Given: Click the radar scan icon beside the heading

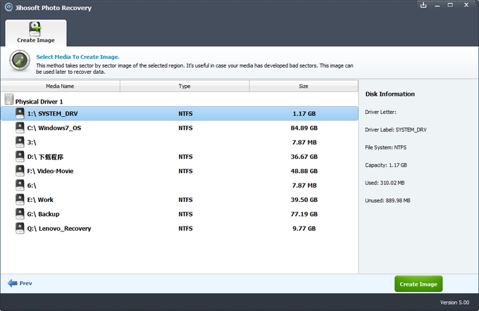Looking at the screenshot, I should tap(20, 61).
